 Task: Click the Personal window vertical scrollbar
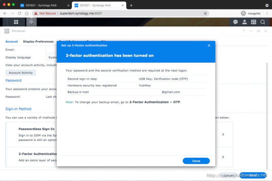[267, 116]
